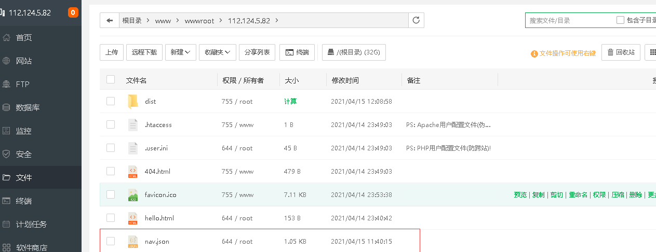Check the nav.json row checkbox
The image size is (656, 252).
click(x=111, y=241)
